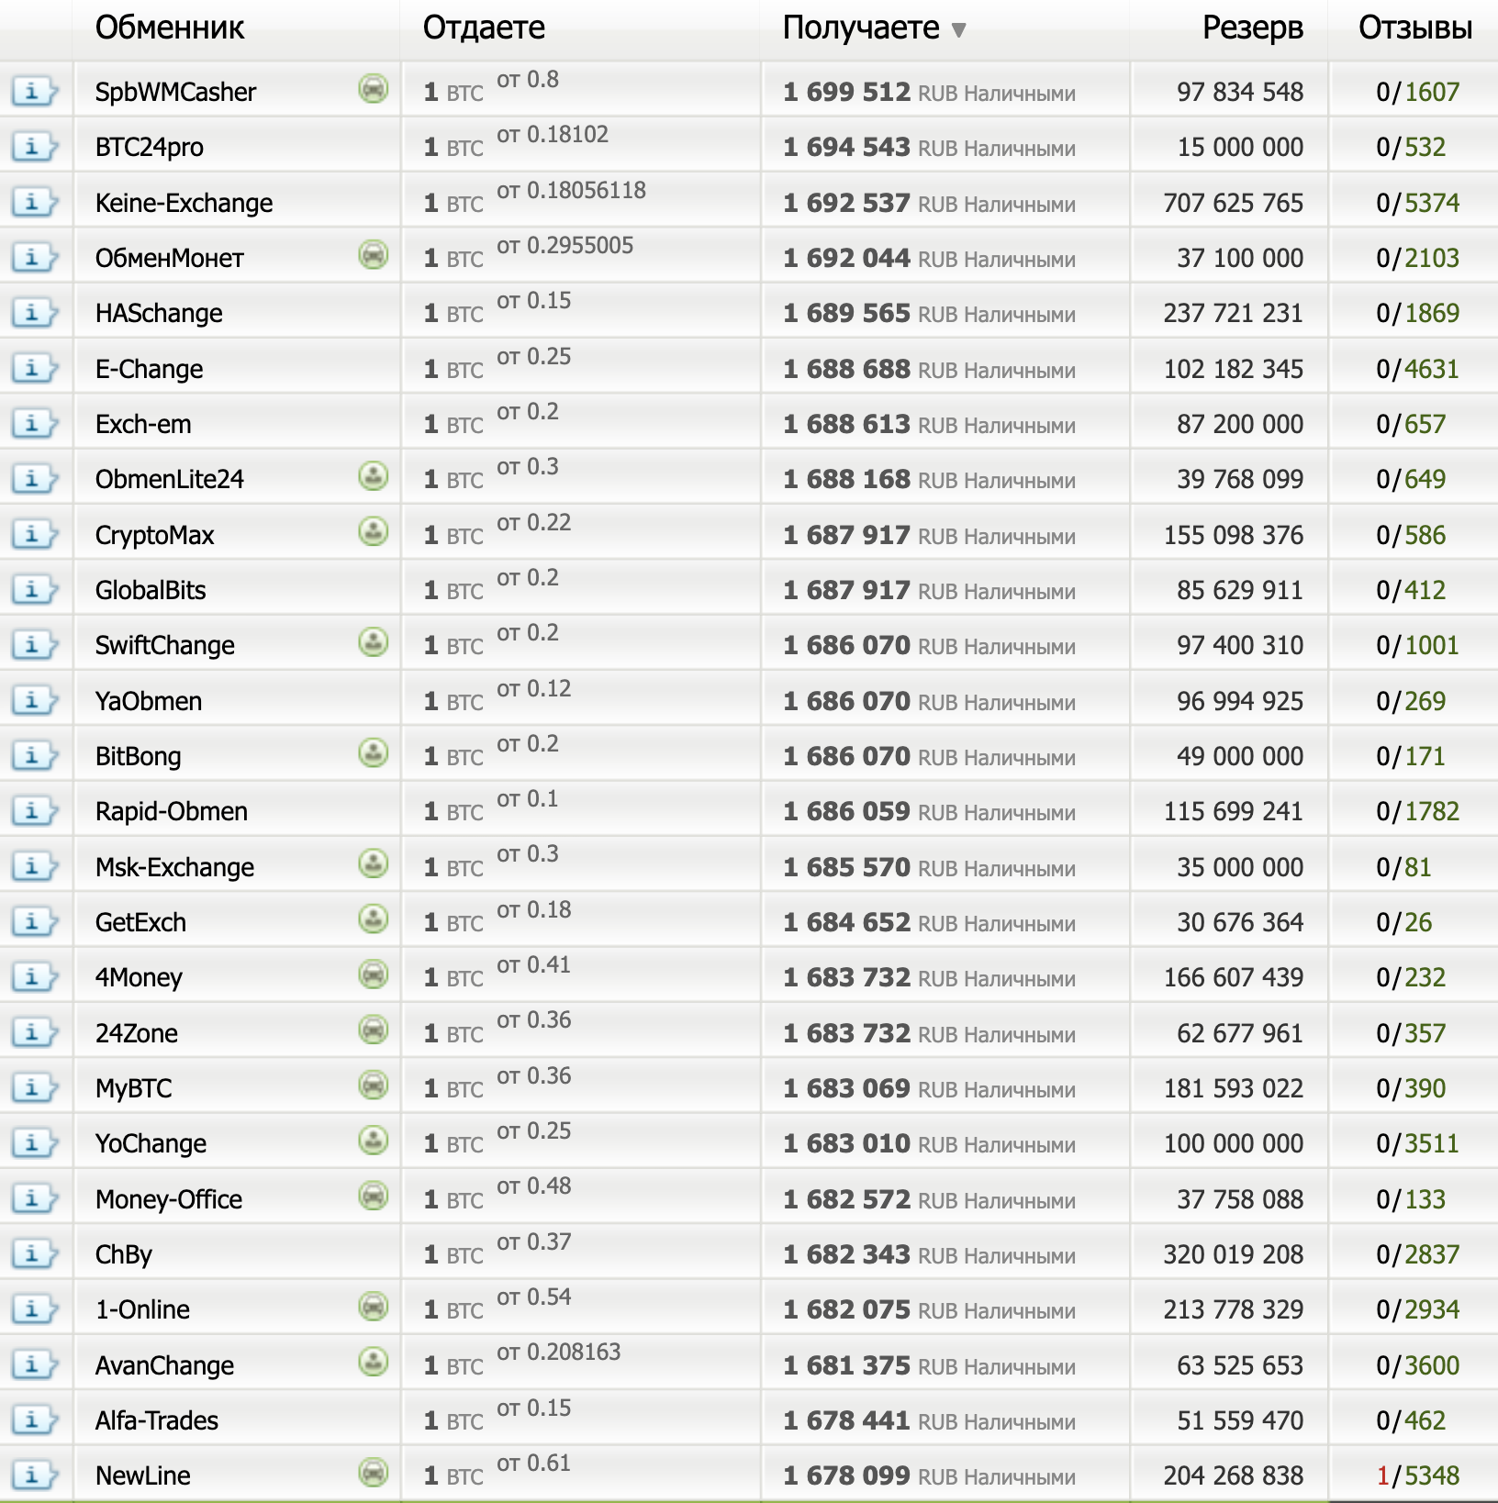Click info icon for ChBy row

[x=34, y=1254]
